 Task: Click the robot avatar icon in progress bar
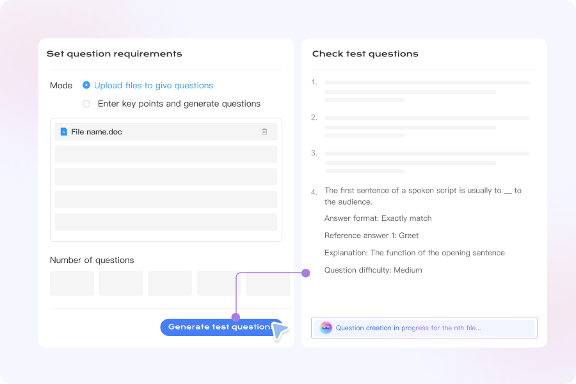[326, 328]
